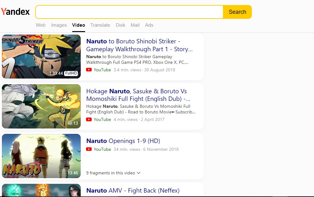This screenshot has width=314, height=197.
Task: Go to the Mail tab
Action: click(x=135, y=25)
